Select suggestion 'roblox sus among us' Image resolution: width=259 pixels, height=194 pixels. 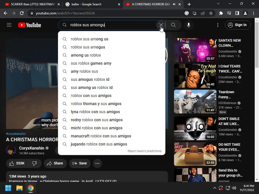click(112, 39)
